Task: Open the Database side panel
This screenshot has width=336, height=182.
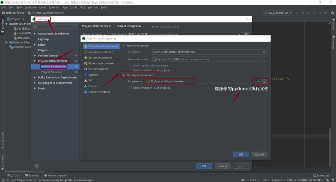Action: [x=334, y=42]
